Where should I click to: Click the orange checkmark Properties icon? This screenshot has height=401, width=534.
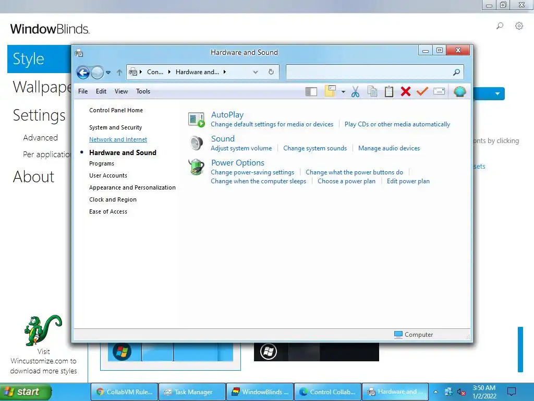[x=422, y=91]
